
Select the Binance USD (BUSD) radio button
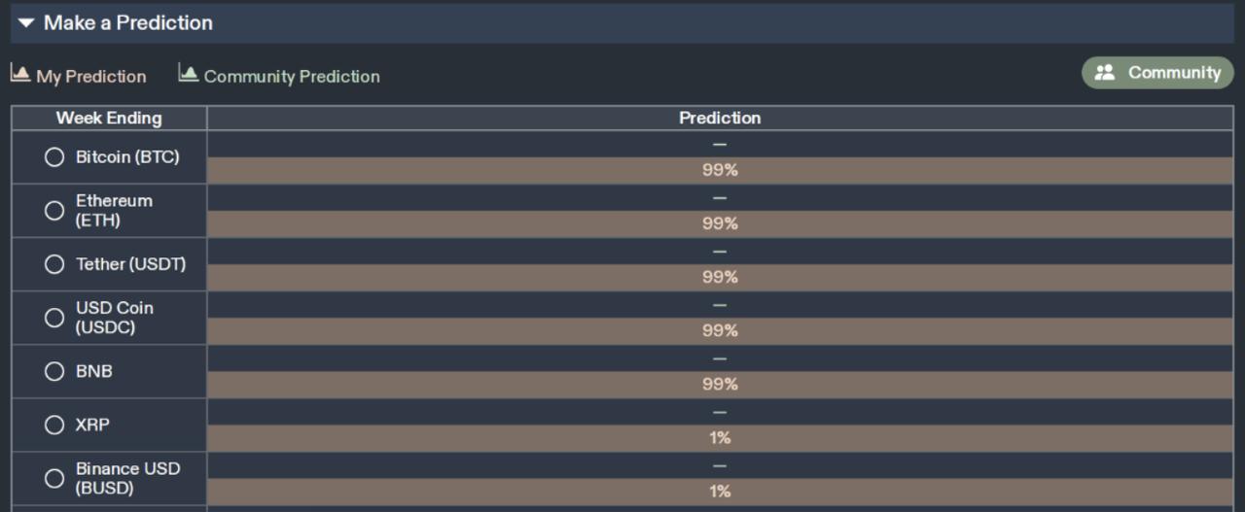(x=54, y=478)
